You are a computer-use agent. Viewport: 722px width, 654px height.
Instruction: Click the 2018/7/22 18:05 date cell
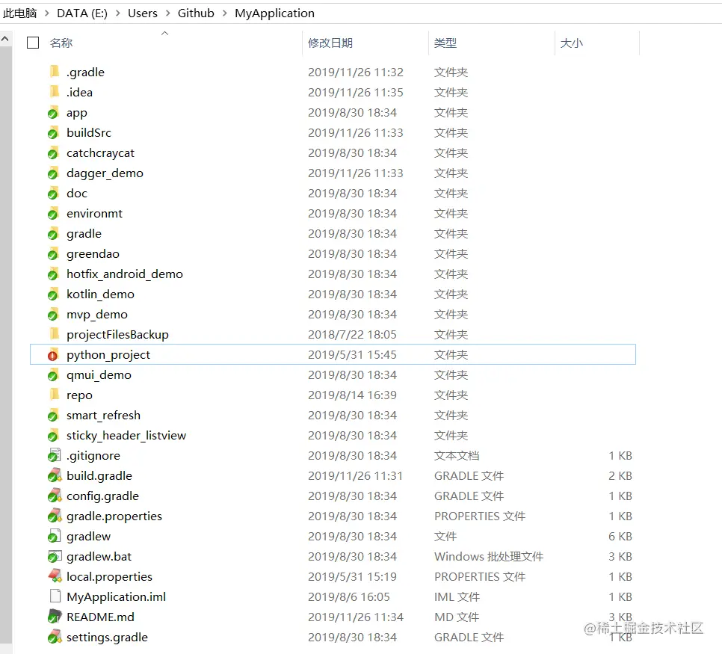(x=352, y=335)
